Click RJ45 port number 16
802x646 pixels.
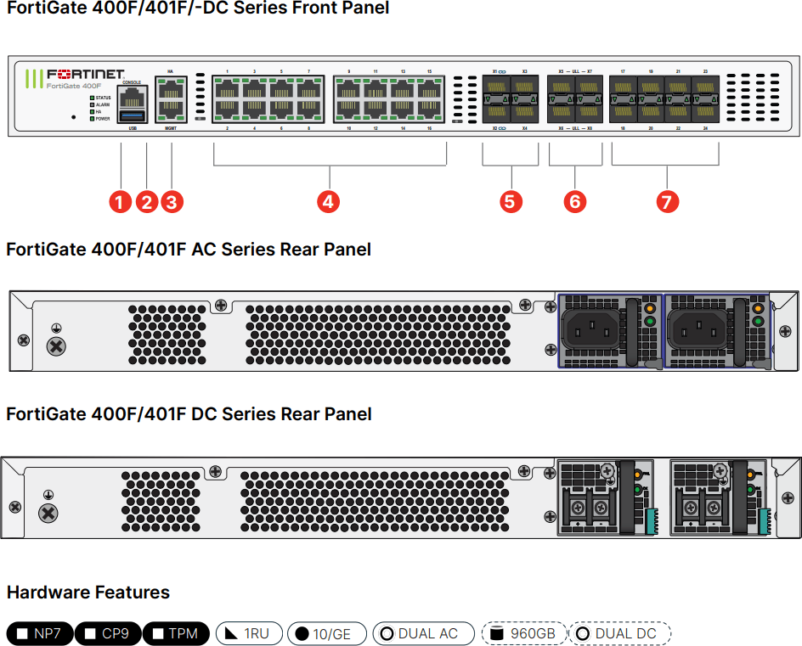coord(430,110)
